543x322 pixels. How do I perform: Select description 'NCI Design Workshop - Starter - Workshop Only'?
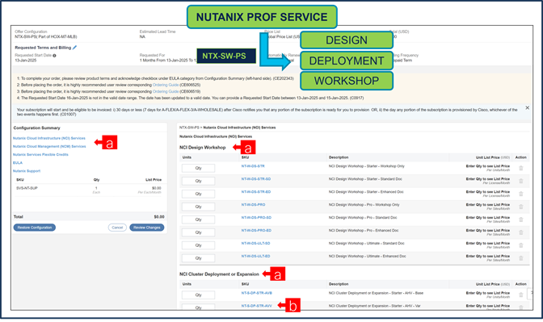coord(366,166)
